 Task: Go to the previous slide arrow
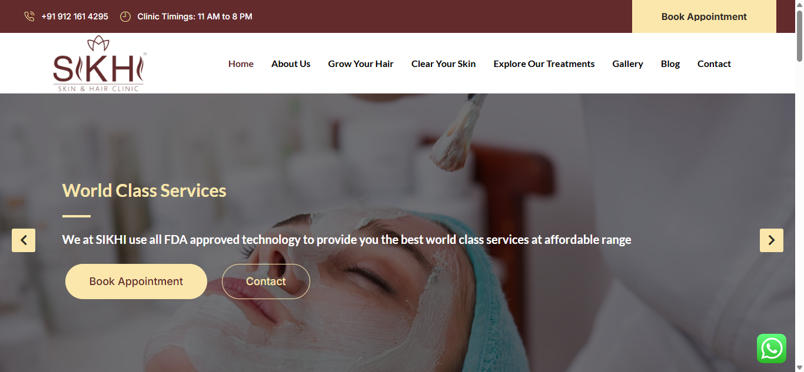click(24, 240)
